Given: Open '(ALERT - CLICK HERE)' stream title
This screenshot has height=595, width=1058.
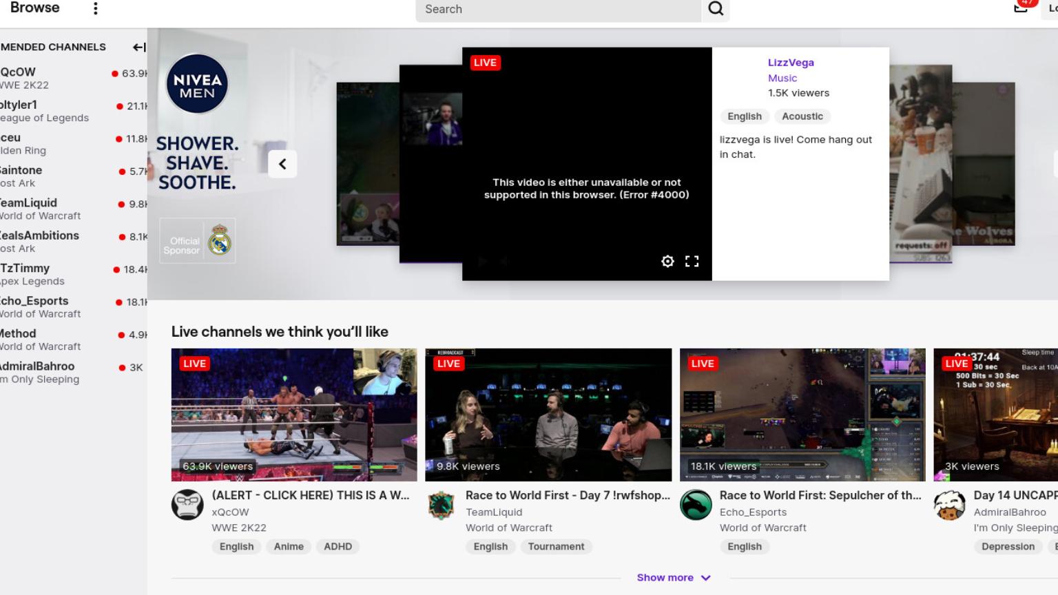Looking at the screenshot, I should [311, 495].
